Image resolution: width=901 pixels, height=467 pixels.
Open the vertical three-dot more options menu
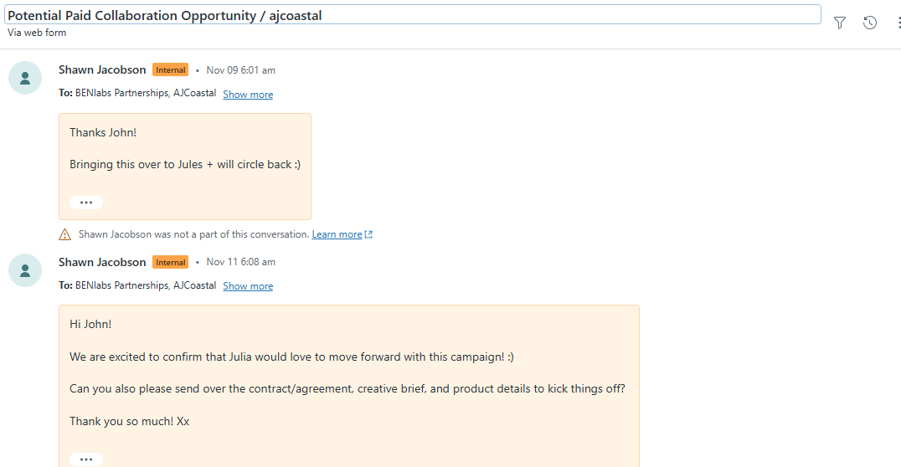tap(896, 23)
